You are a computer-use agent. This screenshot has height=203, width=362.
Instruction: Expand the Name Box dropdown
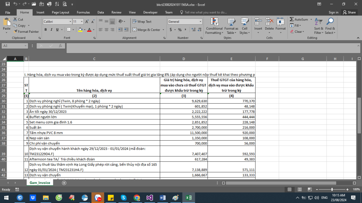(25, 46)
